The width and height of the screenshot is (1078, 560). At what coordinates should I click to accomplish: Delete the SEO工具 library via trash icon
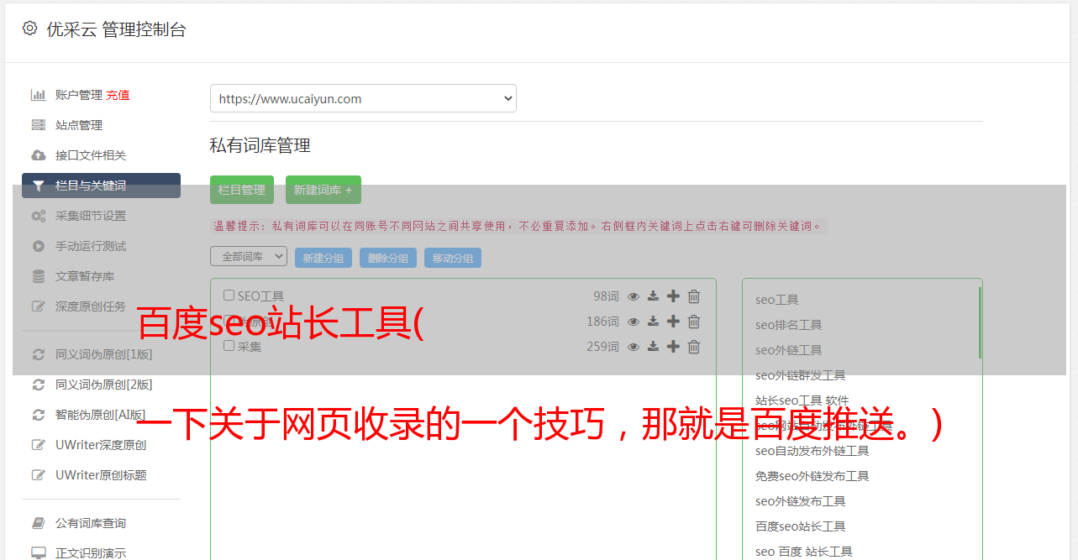[694, 296]
